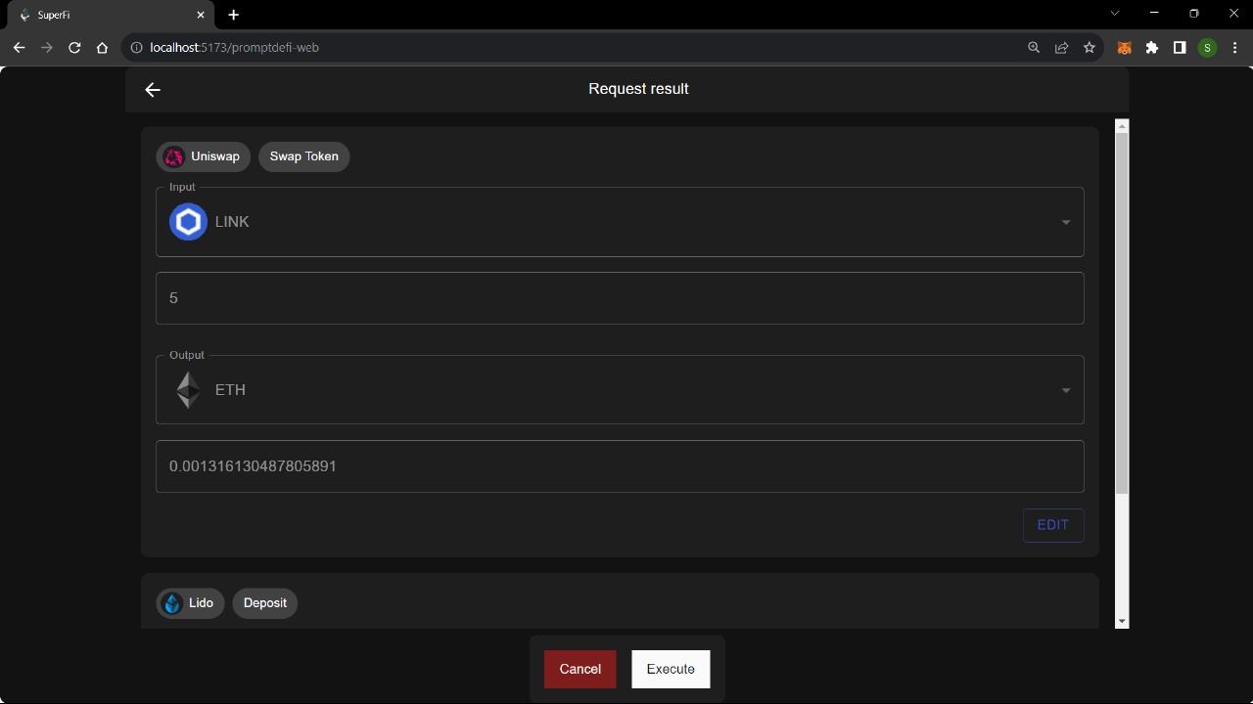The image size is (1253, 704).
Task: Click the ETH token logo icon
Action: pos(188,390)
